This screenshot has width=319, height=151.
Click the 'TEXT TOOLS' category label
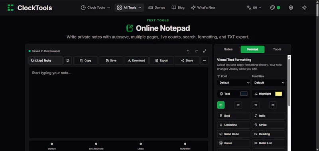tap(158, 20)
